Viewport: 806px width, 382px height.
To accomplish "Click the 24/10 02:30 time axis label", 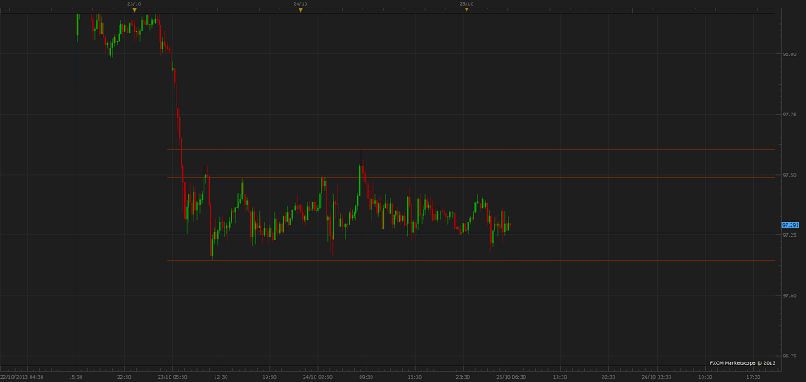I will coord(317,376).
